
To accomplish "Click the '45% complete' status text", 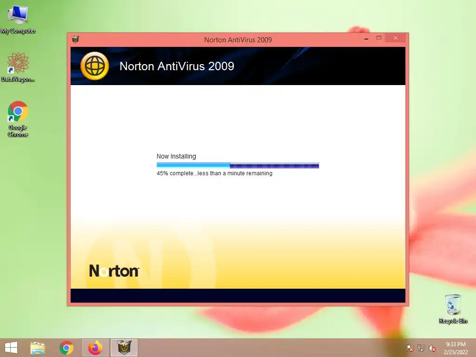I will (x=214, y=173).
